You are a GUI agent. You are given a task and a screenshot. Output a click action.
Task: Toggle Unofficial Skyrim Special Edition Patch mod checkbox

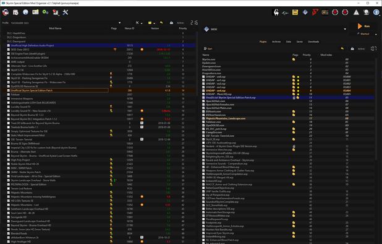pos(9,90)
